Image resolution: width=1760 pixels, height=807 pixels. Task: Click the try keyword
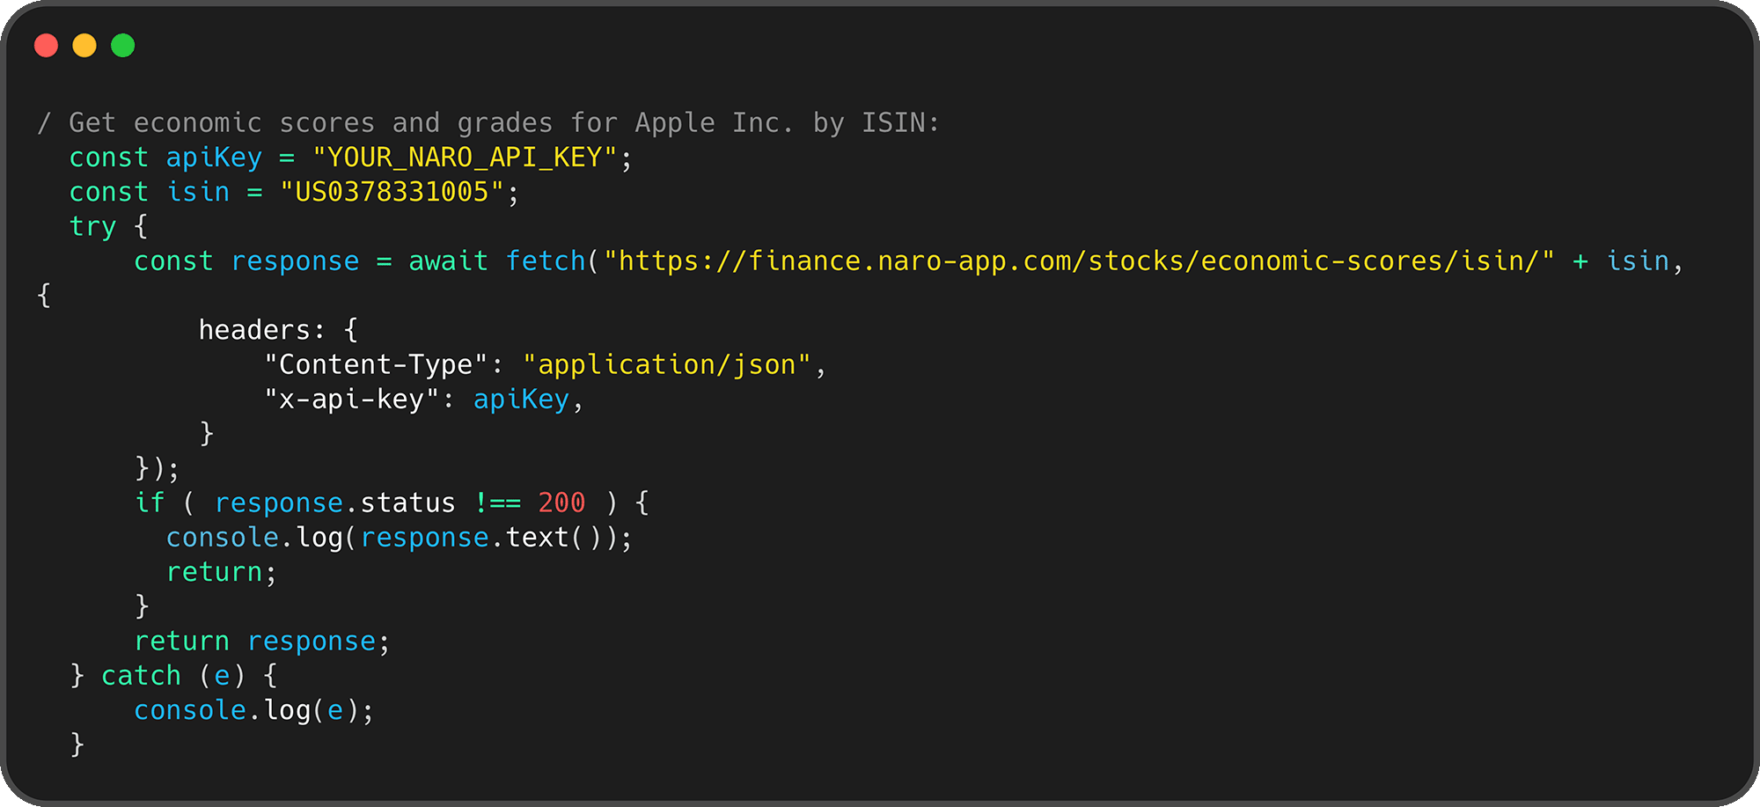[92, 227]
